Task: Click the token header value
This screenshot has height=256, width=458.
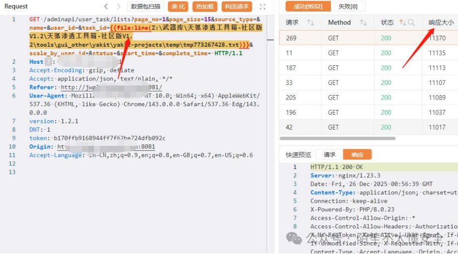Action: click(x=110, y=138)
